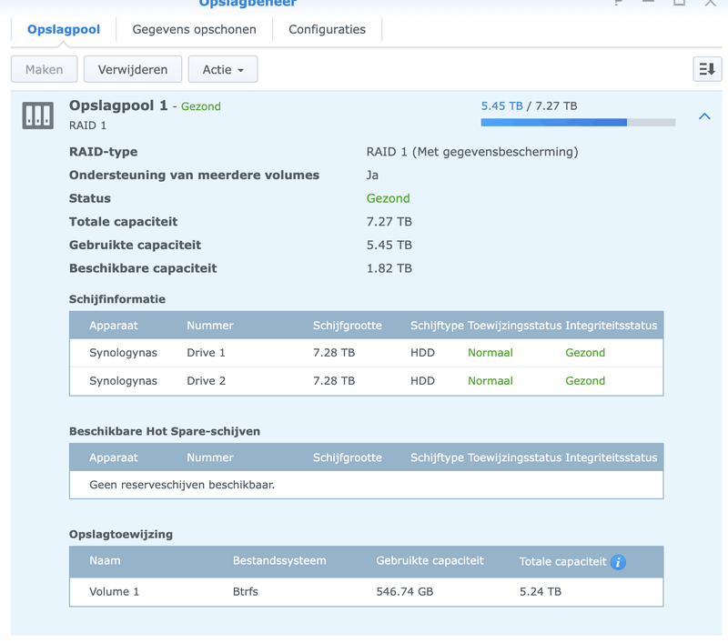Select the Drive 2 disk row
The width and height of the screenshot is (728, 643).
pos(366,381)
